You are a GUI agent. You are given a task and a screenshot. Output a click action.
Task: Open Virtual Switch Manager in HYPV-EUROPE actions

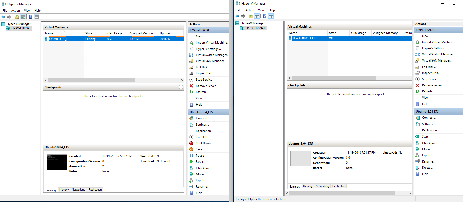212,55
